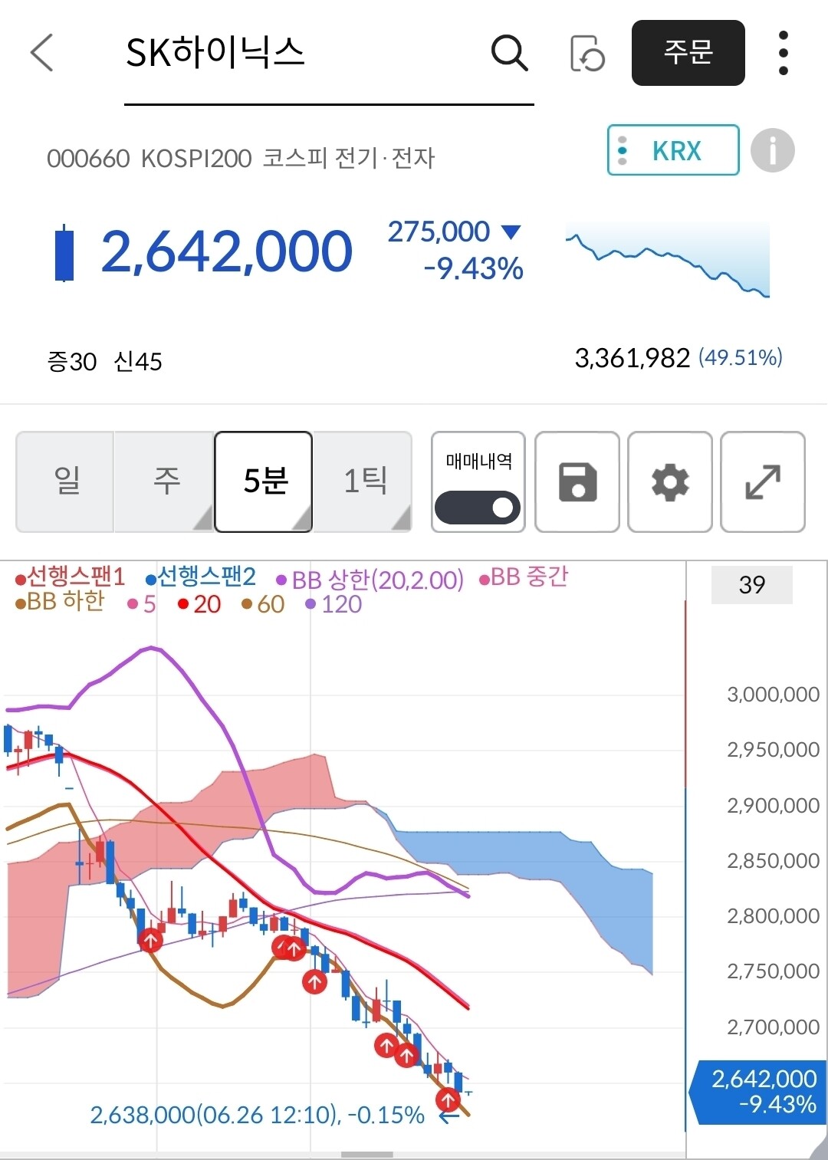The height and width of the screenshot is (1160, 828).
Task: Tap the 2,700,000 price axis label
Action: coord(773,1027)
